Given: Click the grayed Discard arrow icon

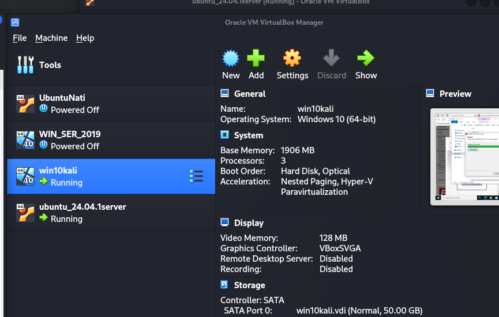Looking at the screenshot, I should pos(331,58).
